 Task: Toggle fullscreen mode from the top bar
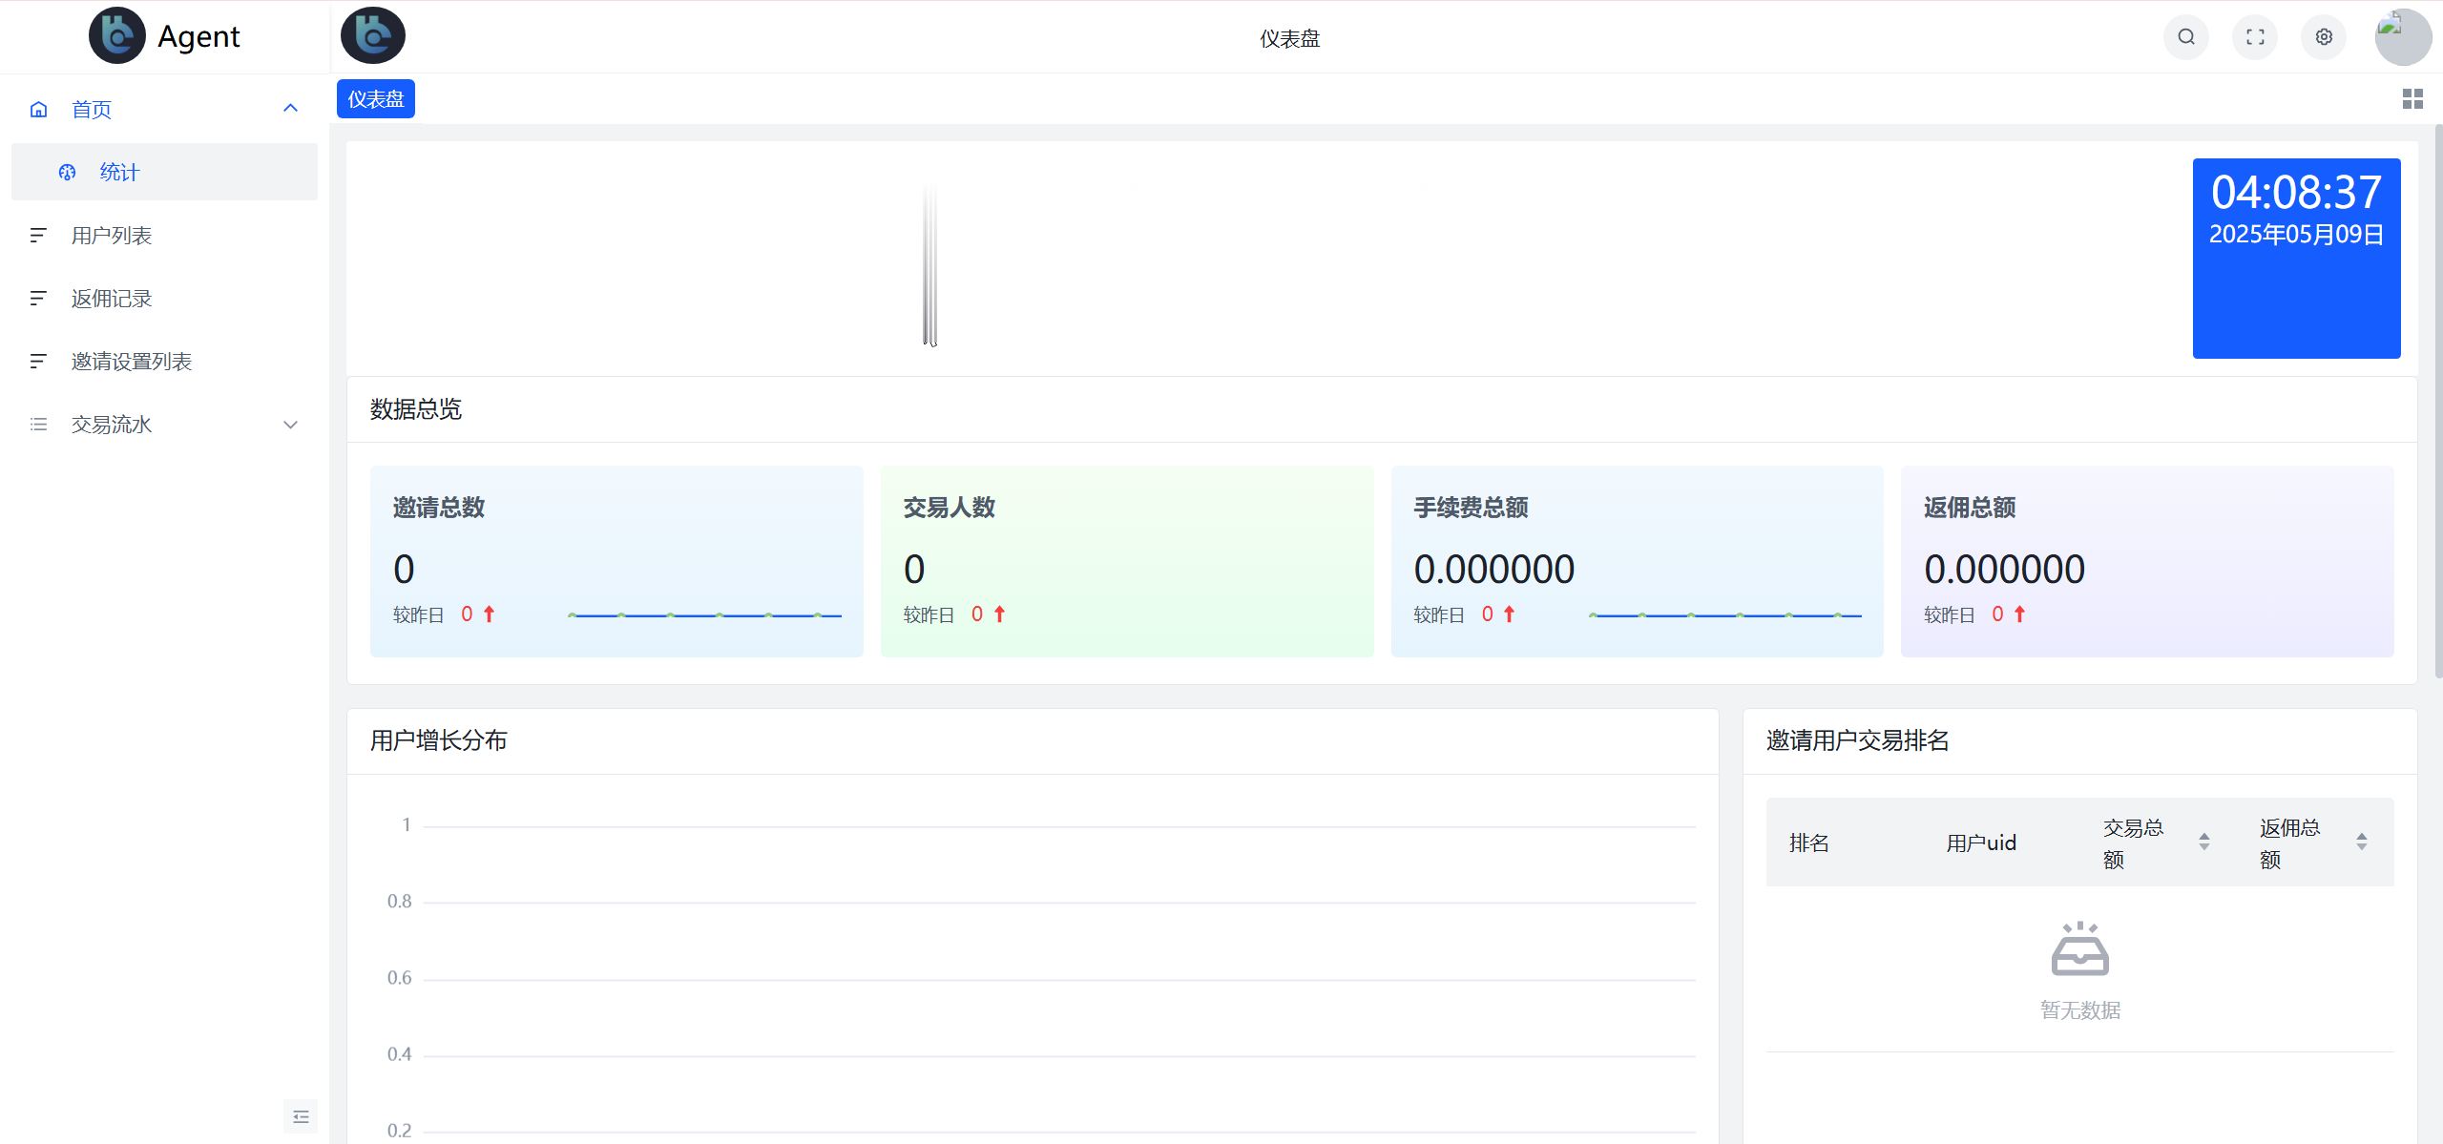(x=2255, y=37)
